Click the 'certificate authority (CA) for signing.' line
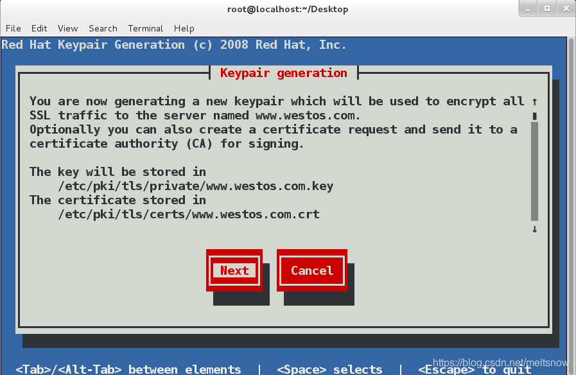This screenshot has width=576, height=375. [167, 144]
